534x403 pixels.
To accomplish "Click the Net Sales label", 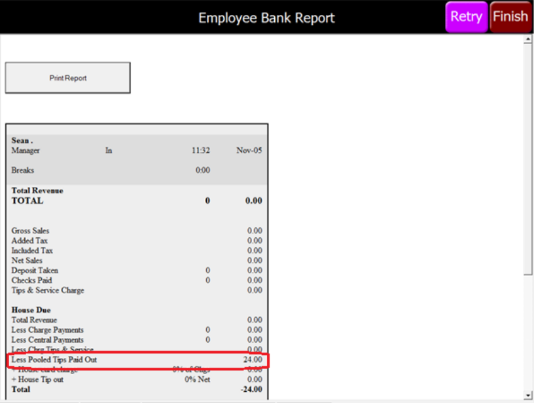I will point(27,260).
